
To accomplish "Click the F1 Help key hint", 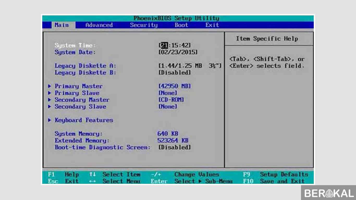I will click(63, 174).
